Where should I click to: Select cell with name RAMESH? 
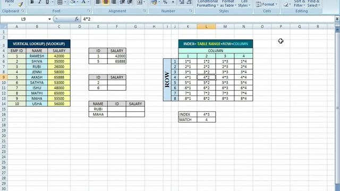pos(37,56)
